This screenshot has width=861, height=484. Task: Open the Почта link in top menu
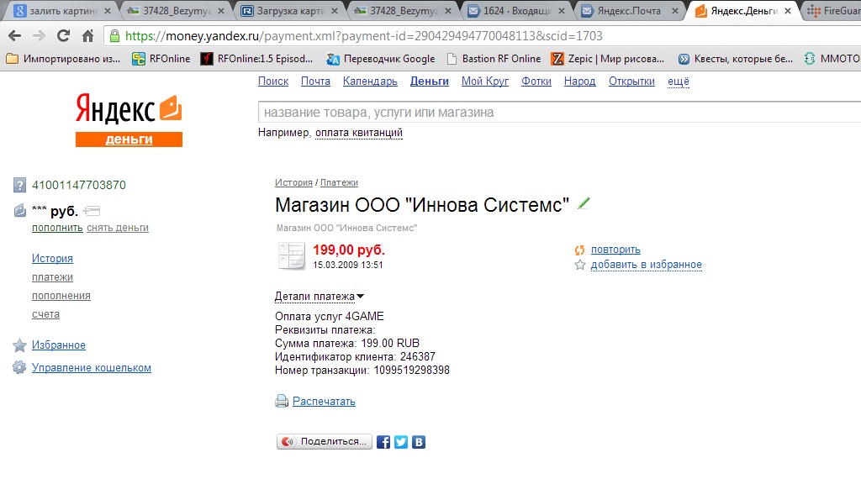(316, 82)
